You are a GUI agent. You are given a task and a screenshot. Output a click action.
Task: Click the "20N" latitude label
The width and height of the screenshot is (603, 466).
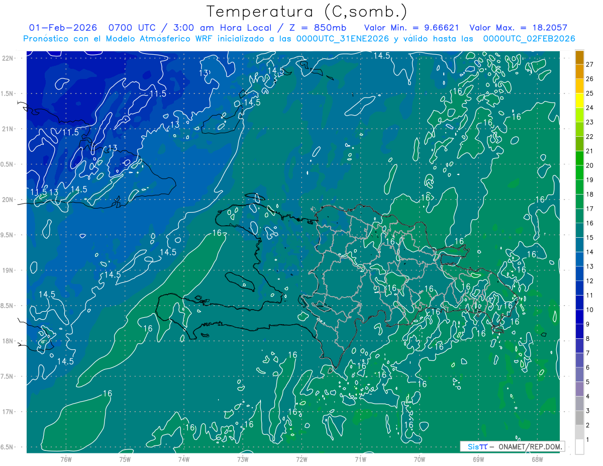click(8, 200)
